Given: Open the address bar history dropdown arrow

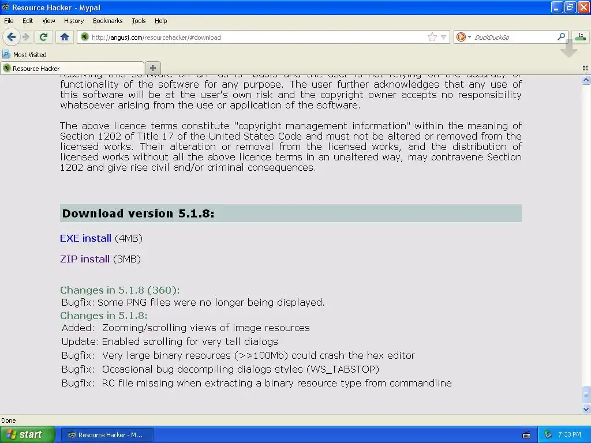Looking at the screenshot, I should click(444, 37).
